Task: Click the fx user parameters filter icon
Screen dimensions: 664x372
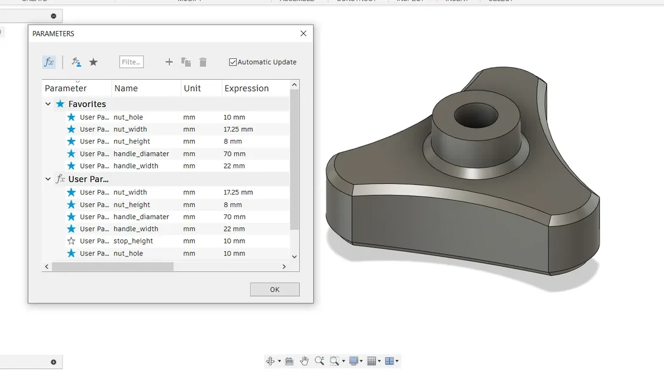Action: click(49, 62)
